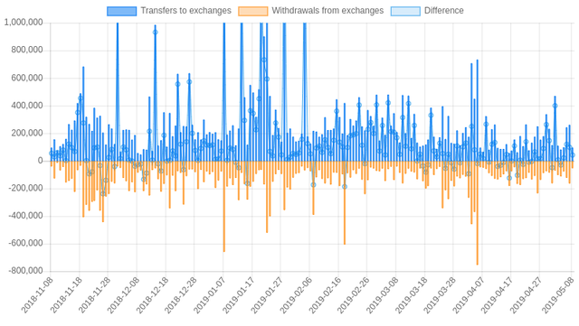Viewport: 579px width, 326px height.
Task: Click the 2018-11-28 date label
Action: 94,295
